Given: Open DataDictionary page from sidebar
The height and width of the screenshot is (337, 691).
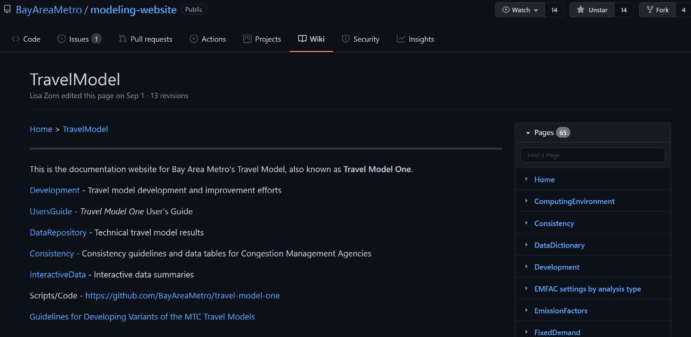Looking at the screenshot, I should pos(559,245).
